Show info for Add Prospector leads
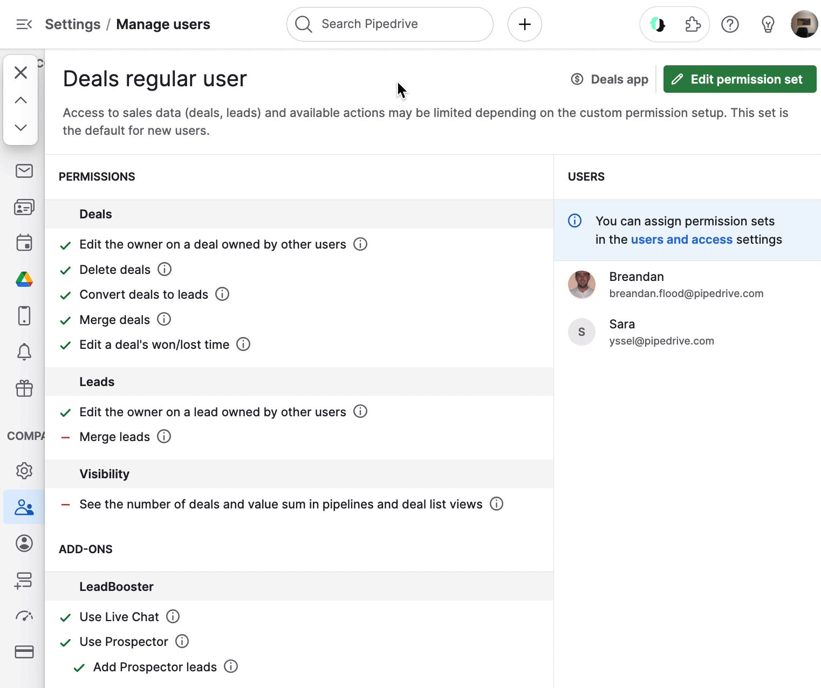 231,666
